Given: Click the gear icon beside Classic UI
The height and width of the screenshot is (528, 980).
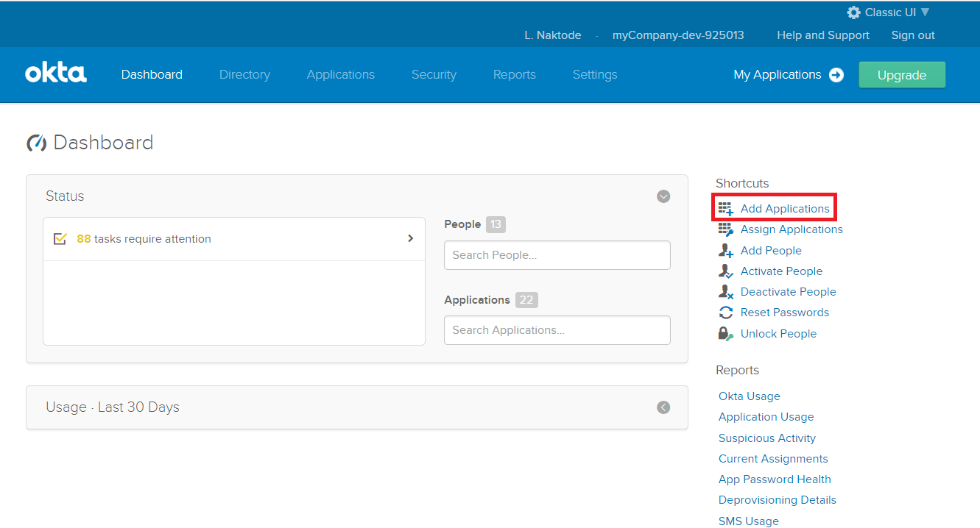Looking at the screenshot, I should tap(853, 13).
